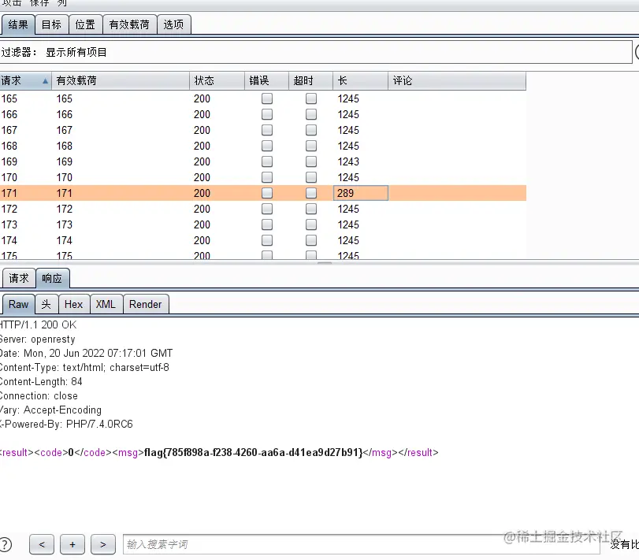The width and height of the screenshot is (639, 560).
Task: Select the Raw view tab
Action: (x=18, y=304)
